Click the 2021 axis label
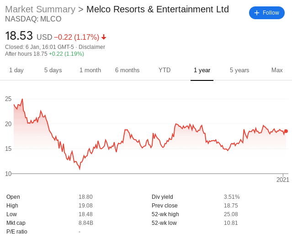The width and height of the screenshot is (292, 239). 283,180
